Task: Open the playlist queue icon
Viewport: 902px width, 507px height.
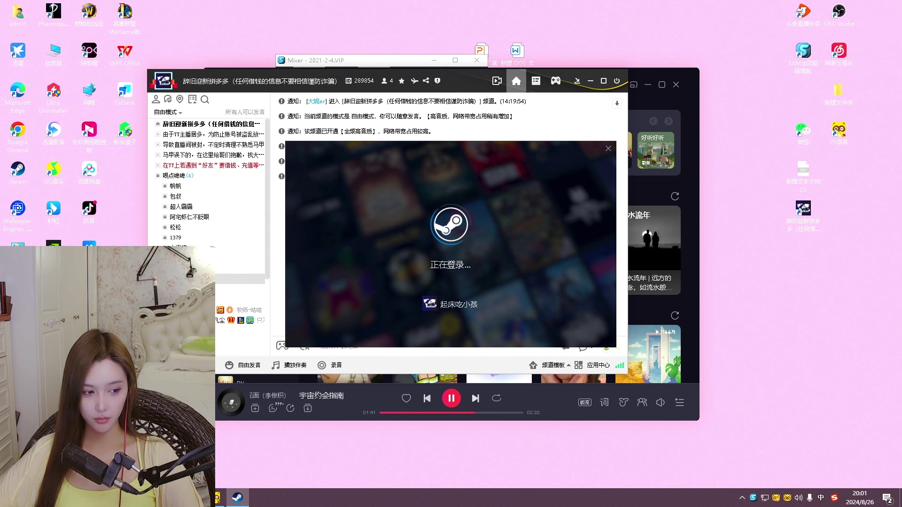Action: pos(679,402)
